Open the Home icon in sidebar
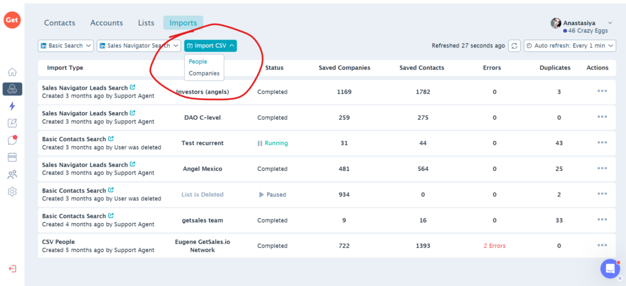This screenshot has width=626, height=286. click(12, 72)
